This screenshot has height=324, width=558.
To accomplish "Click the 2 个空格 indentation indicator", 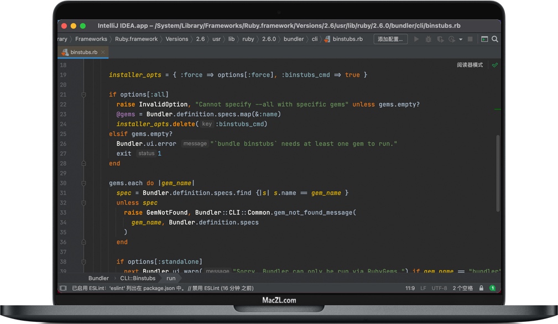I will (463, 288).
